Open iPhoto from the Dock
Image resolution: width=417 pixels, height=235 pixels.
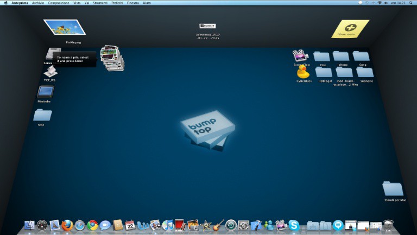[193, 225]
